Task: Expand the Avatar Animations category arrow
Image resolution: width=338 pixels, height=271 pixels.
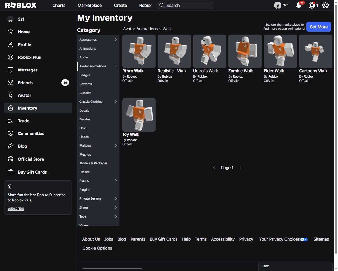Action: click(x=116, y=66)
